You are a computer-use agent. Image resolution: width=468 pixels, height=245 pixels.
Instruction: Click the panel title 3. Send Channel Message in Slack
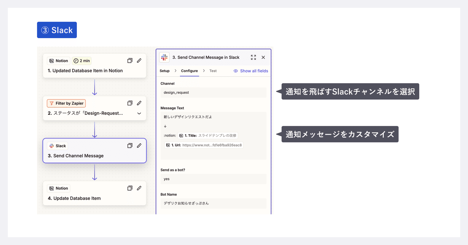coord(206,57)
